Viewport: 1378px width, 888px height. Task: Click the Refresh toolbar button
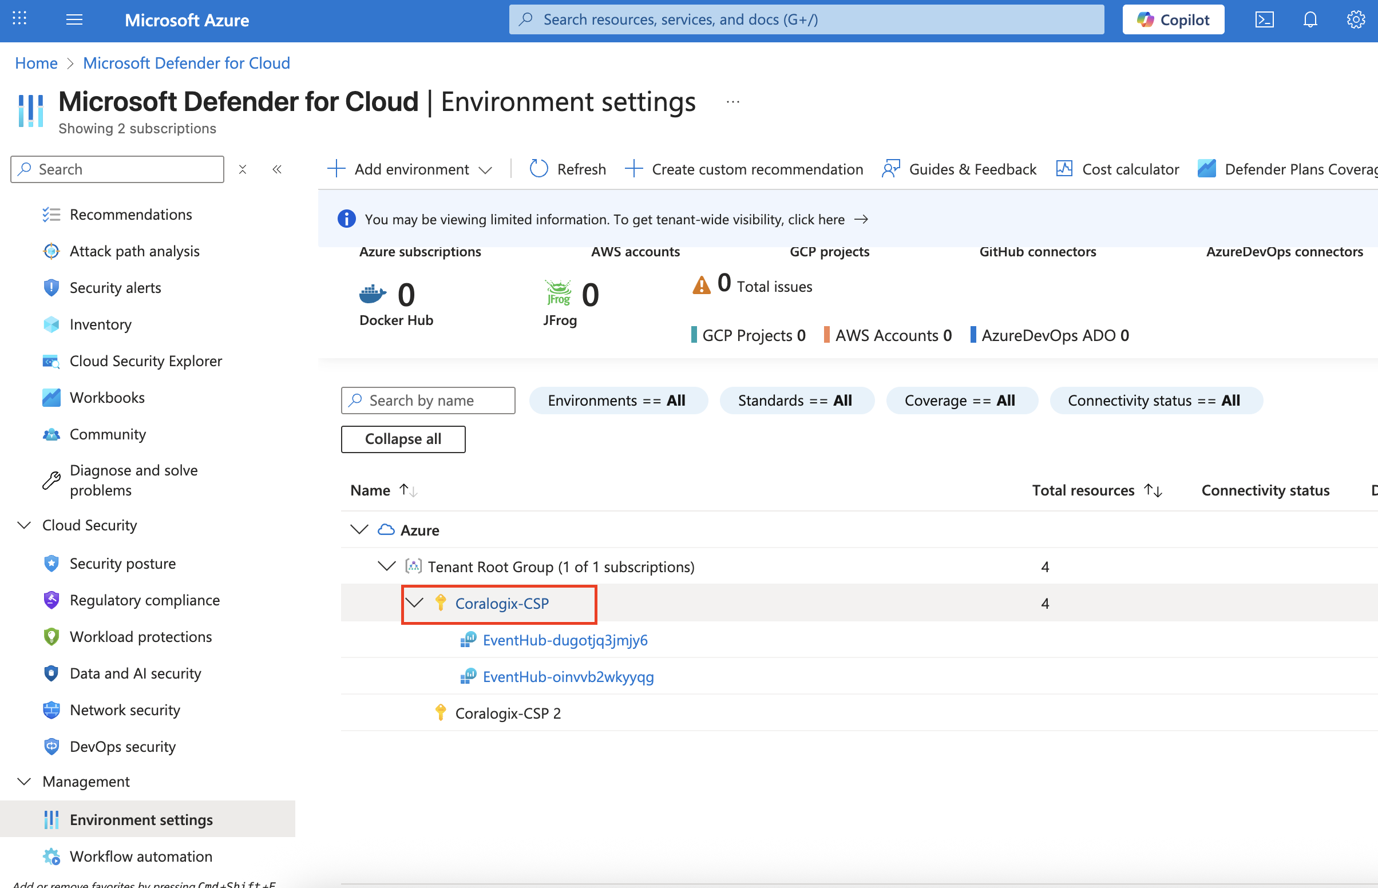(567, 169)
